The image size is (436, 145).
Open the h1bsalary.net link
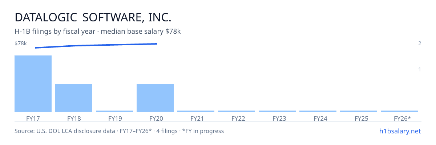click(400, 131)
